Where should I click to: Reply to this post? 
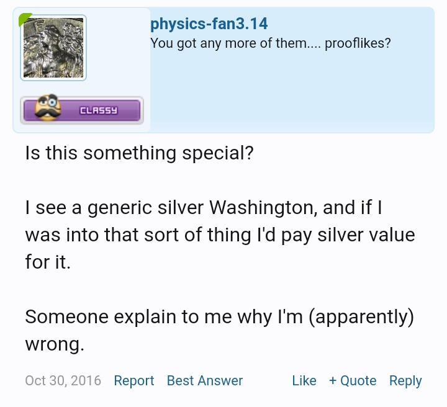pyautogui.click(x=405, y=380)
